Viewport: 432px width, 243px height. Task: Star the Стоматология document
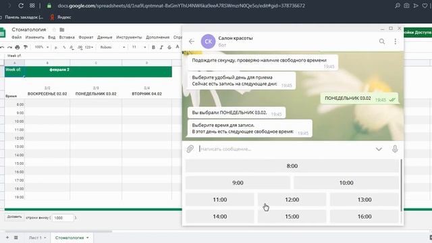click(x=54, y=30)
